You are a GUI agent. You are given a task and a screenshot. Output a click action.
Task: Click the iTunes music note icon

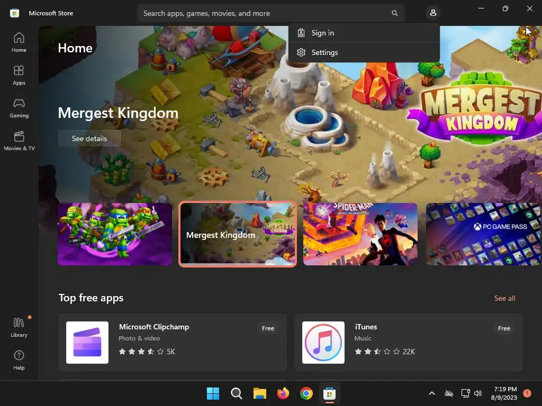pyautogui.click(x=323, y=343)
